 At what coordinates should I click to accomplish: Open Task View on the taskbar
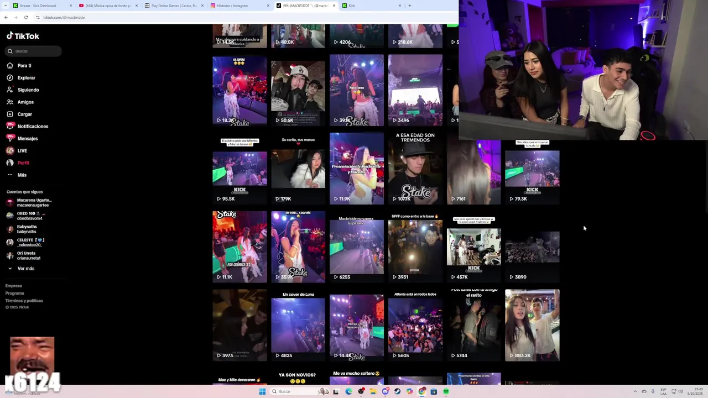coord(336,391)
